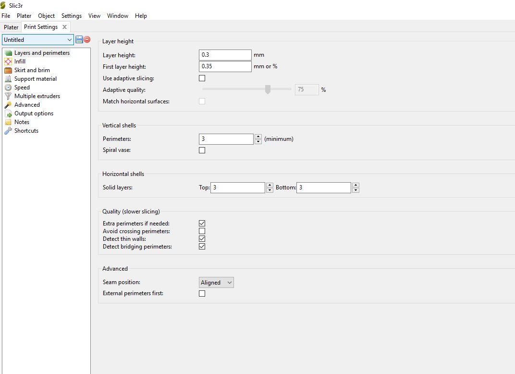Open the Output options icon
The image size is (515, 374).
8,113
